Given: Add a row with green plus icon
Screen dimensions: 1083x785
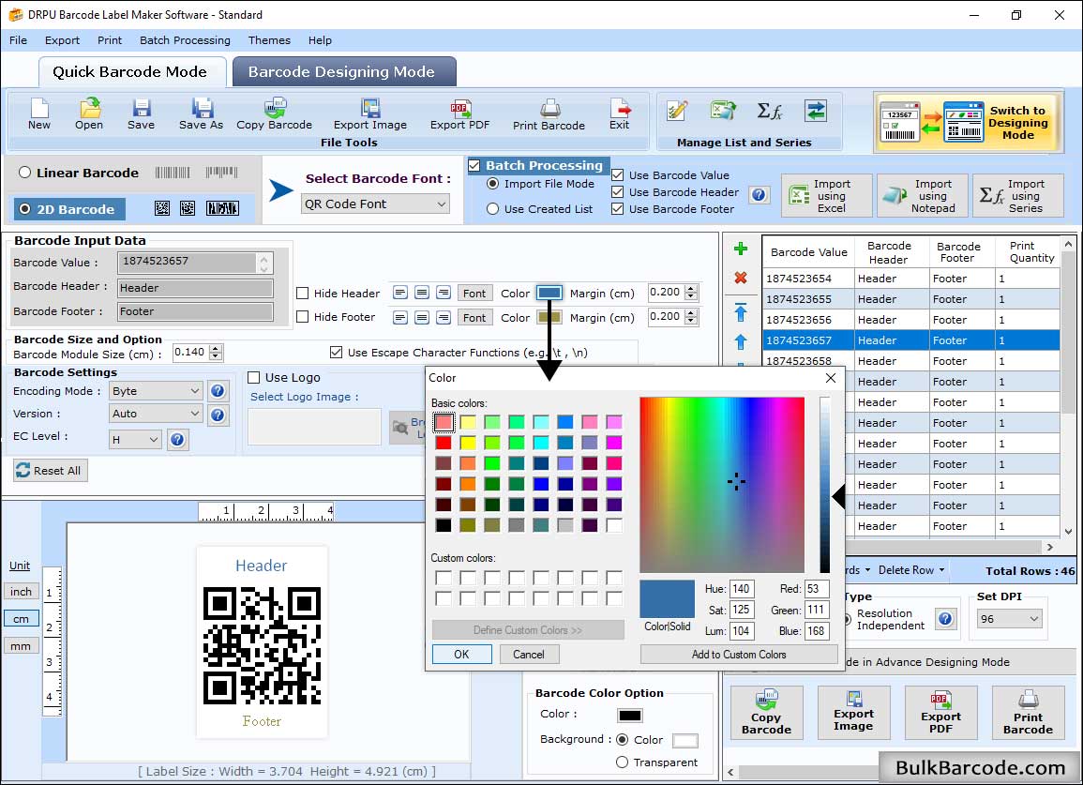Looking at the screenshot, I should pyautogui.click(x=741, y=249).
